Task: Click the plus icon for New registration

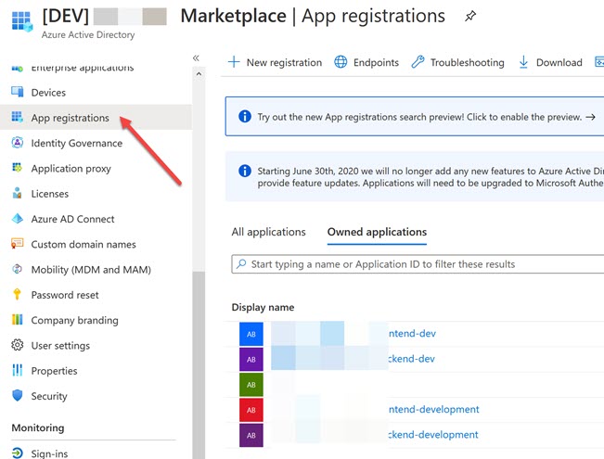Action: 234,62
